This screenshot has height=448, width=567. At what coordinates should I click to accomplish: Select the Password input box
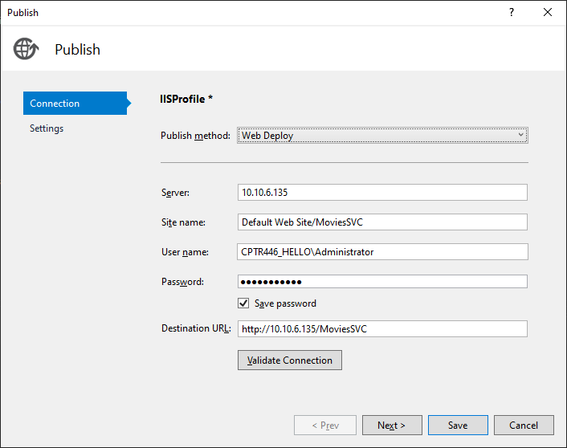382,282
